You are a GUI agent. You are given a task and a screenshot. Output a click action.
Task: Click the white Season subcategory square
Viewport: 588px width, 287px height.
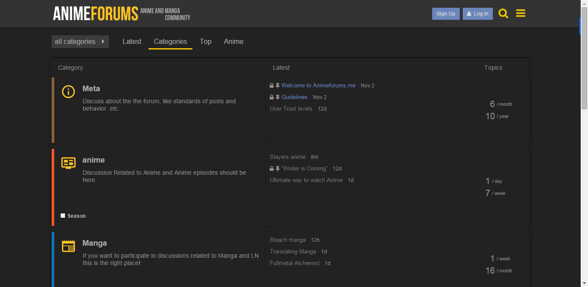tap(63, 216)
